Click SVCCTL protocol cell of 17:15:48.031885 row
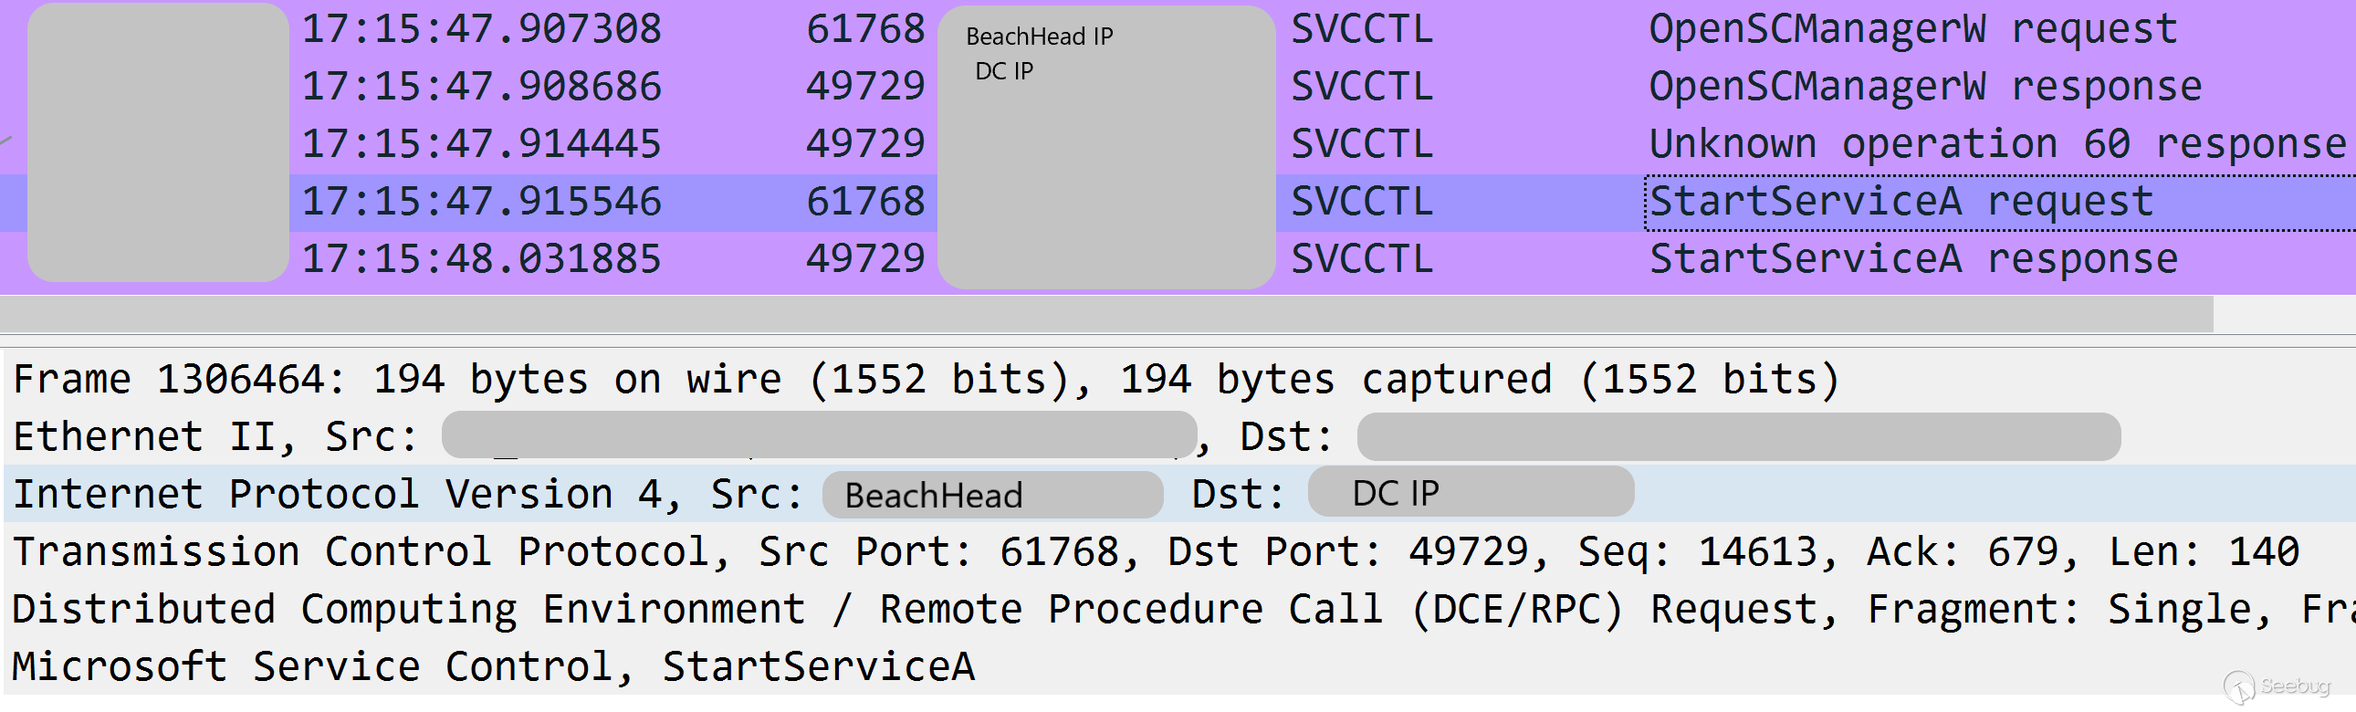 [1361, 260]
